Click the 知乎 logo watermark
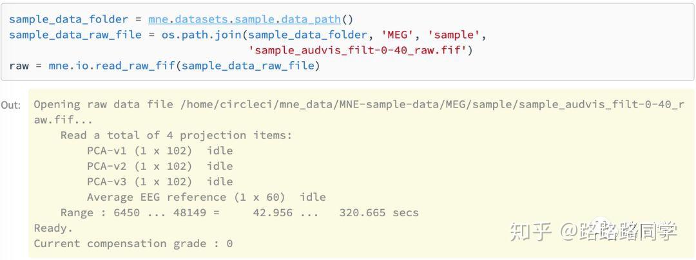The width and height of the screenshot is (696, 260). pos(530,231)
